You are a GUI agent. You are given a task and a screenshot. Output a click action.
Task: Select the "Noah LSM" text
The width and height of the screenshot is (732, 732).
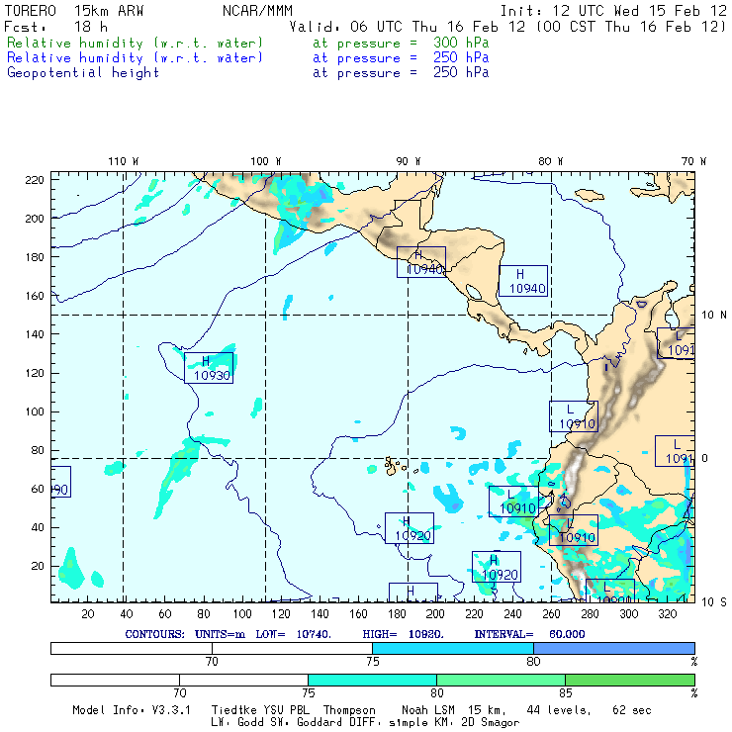click(x=428, y=710)
